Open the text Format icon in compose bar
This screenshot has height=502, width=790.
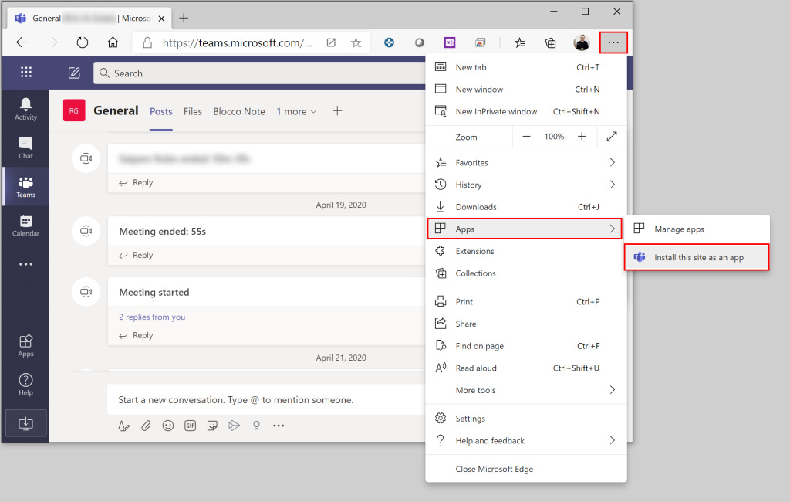coord(123,426)
